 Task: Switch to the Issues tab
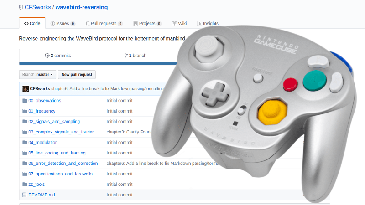63,24
